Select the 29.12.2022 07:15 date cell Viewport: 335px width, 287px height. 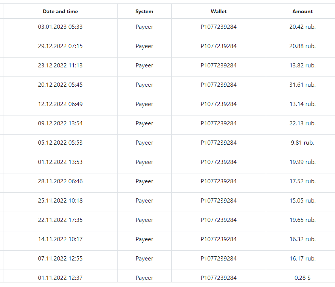60,46
